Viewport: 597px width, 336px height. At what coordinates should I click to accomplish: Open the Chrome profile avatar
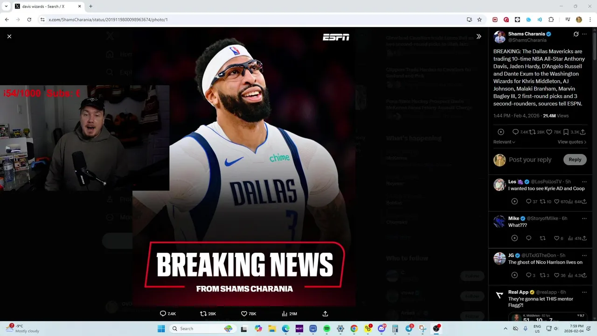(x=579, y=20)
